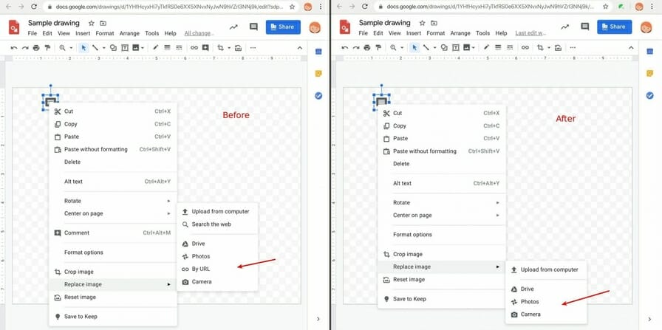The height and width of the screenshot is (330, 662).
Task: Open the Arrange menu in Before window
Action: [129, 33]
